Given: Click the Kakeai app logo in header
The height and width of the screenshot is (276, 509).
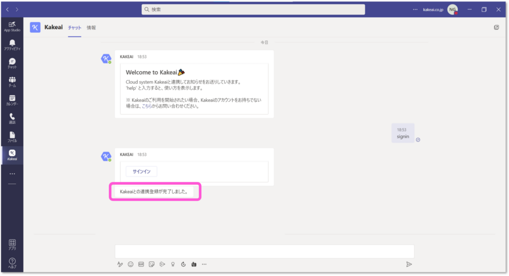Looking at the screenshot, I should point(35,27).
